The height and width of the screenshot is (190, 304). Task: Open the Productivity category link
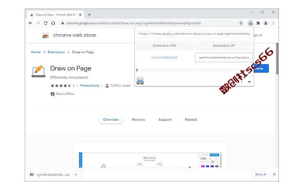coord(90,85)
